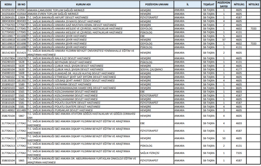Select code cell 317704212
This screenshot has width=261, height=166.
(x=8, y=138)
